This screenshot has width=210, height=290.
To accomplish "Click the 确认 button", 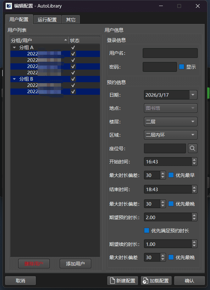I will pyautogui.click(x=190, y=281).
